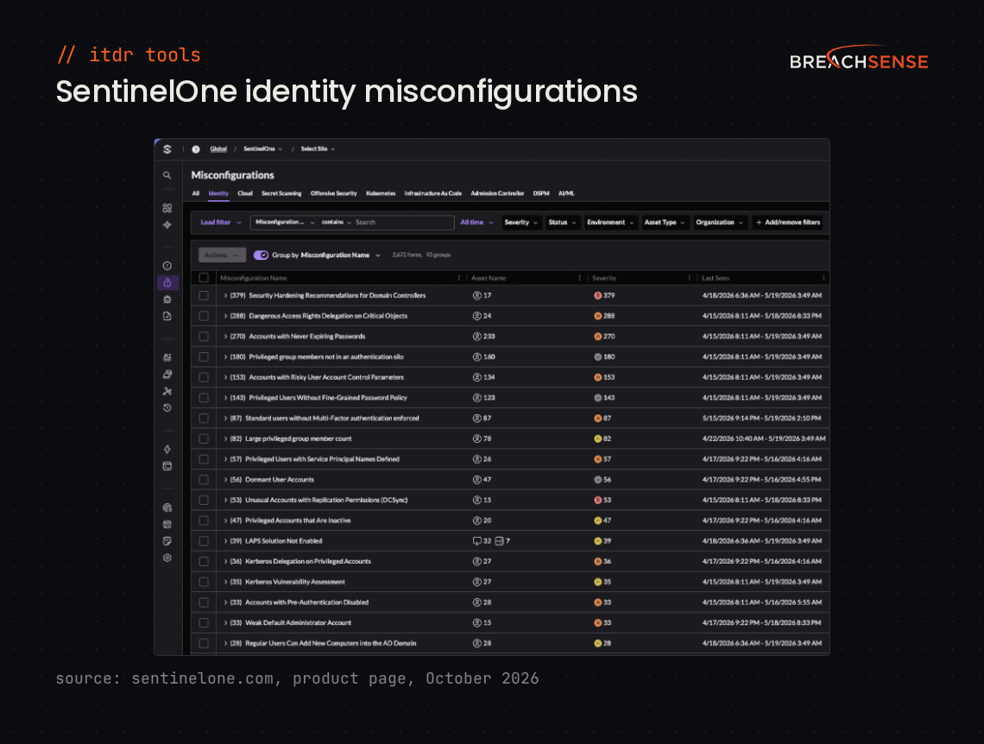This screenshot has height=744, width=984.
Task: Click user icon in Dormant User Accounts row
Action: (x=477, y=480)
